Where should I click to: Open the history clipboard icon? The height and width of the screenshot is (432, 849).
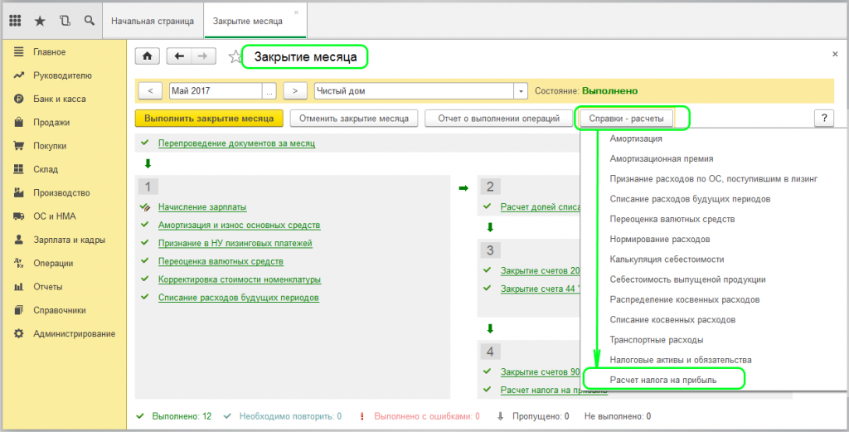click(x=65, y=20)
